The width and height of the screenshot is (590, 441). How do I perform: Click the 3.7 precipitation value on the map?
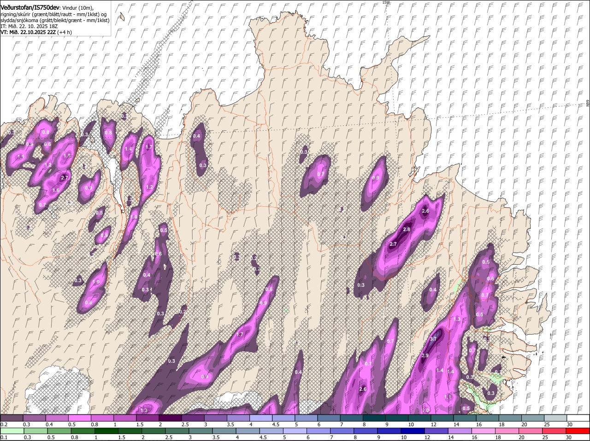click(x=433, y=339)
